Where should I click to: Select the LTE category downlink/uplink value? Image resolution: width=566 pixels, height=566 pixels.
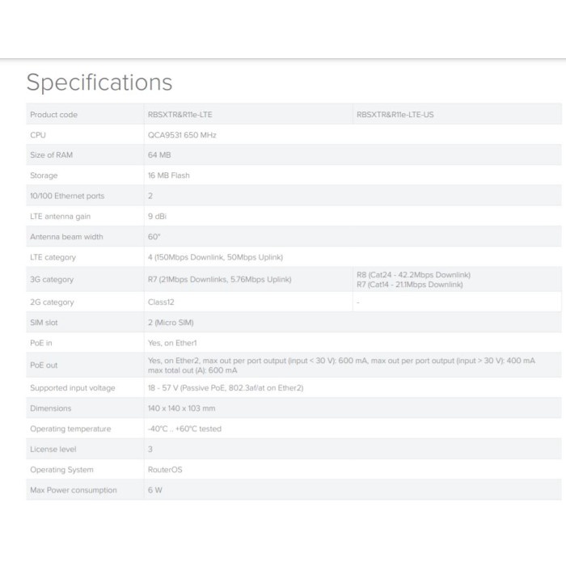click(215, 257)
